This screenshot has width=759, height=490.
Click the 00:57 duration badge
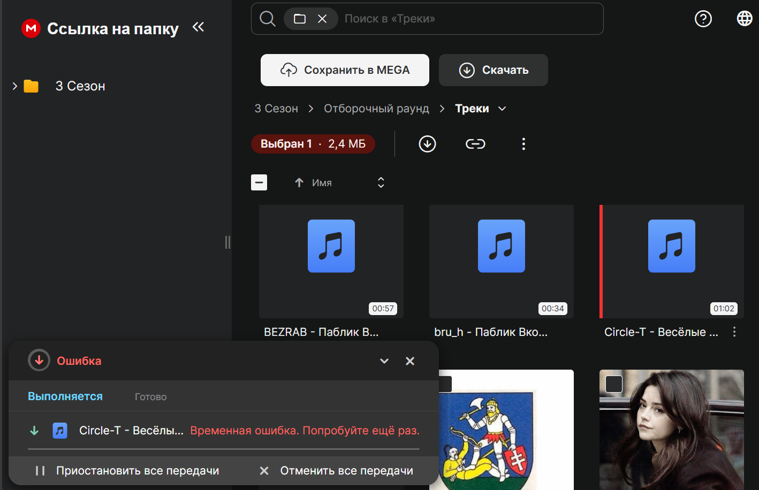point(383,309)
